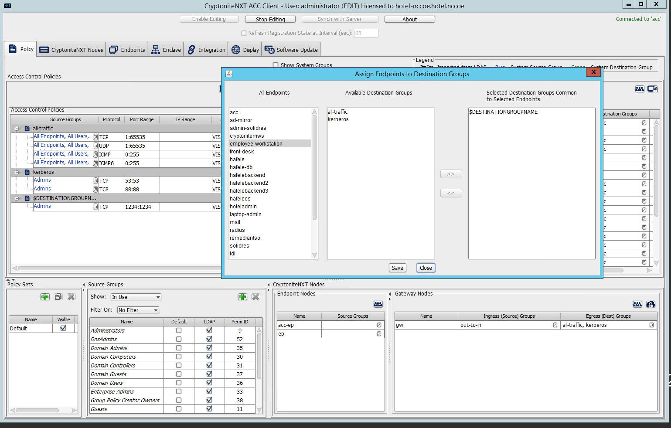This screenshot has width=671, height=428.
Task: Delete source group with the X icon
Action: coord(256,297)
